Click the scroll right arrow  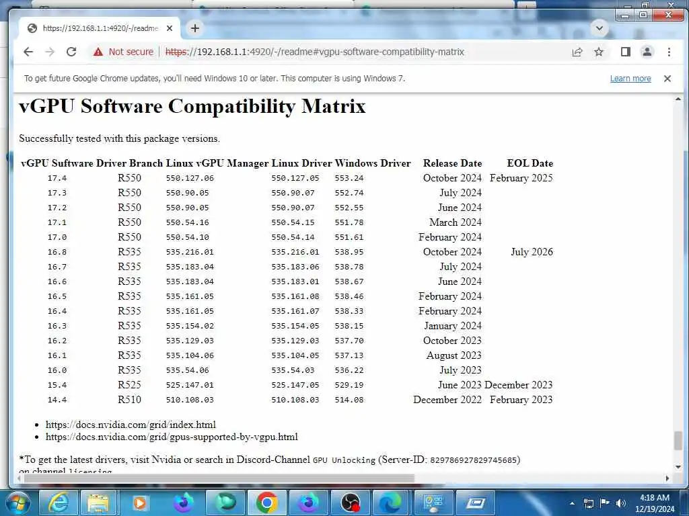pos(667,478)
